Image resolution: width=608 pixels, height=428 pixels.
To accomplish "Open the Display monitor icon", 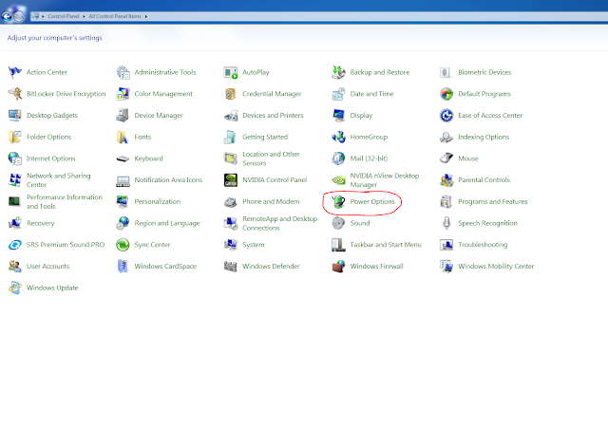I will (338, 116).
